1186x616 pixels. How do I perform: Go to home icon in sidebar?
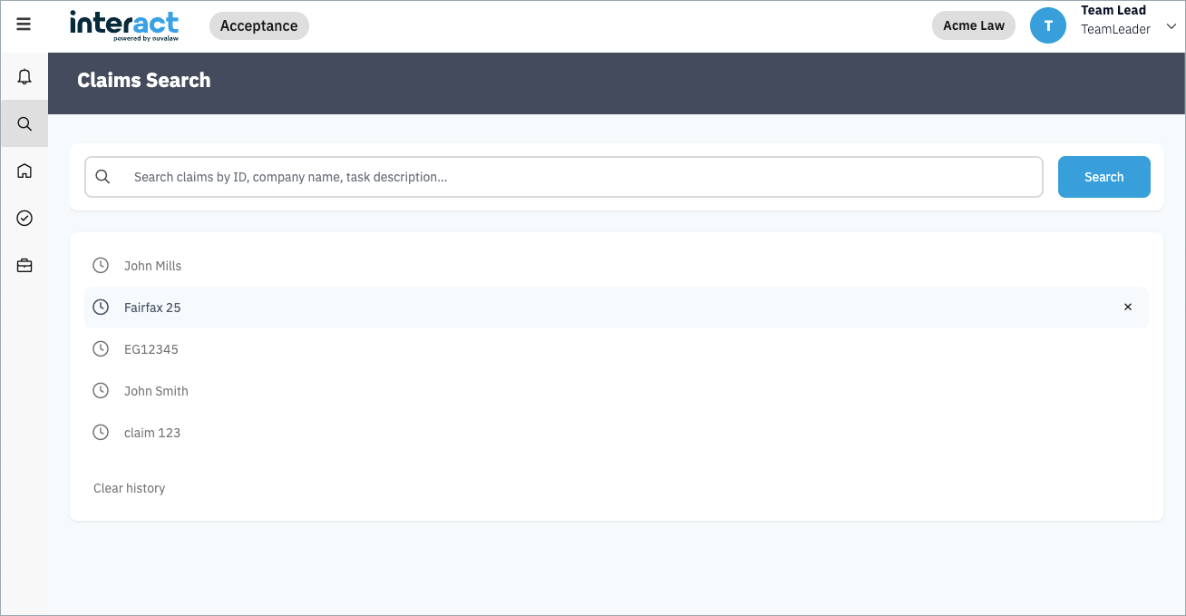coord(24,171)
